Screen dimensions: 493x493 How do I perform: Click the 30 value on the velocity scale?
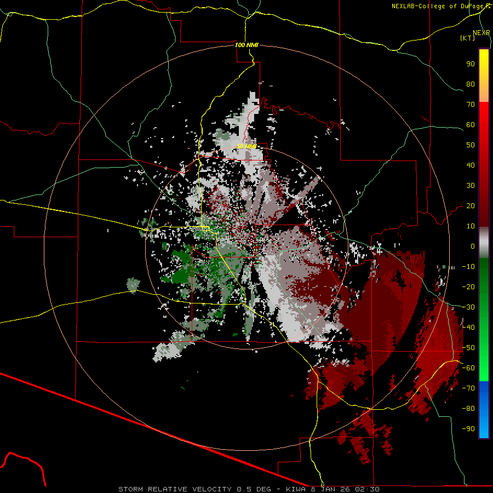tap(471, 186)
